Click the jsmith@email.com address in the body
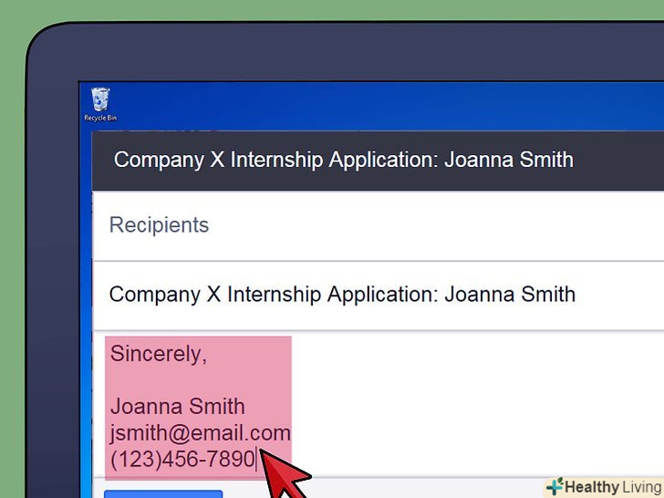The height and width of the screenshot is (498, 664). click(200, 433)
